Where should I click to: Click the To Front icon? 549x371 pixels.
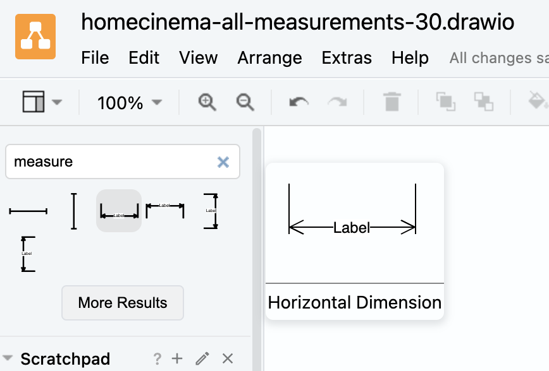[445, 102]
